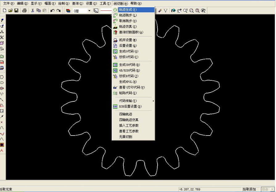Select the hole/shaft tool in left toolbar

[x=2, y=88]
